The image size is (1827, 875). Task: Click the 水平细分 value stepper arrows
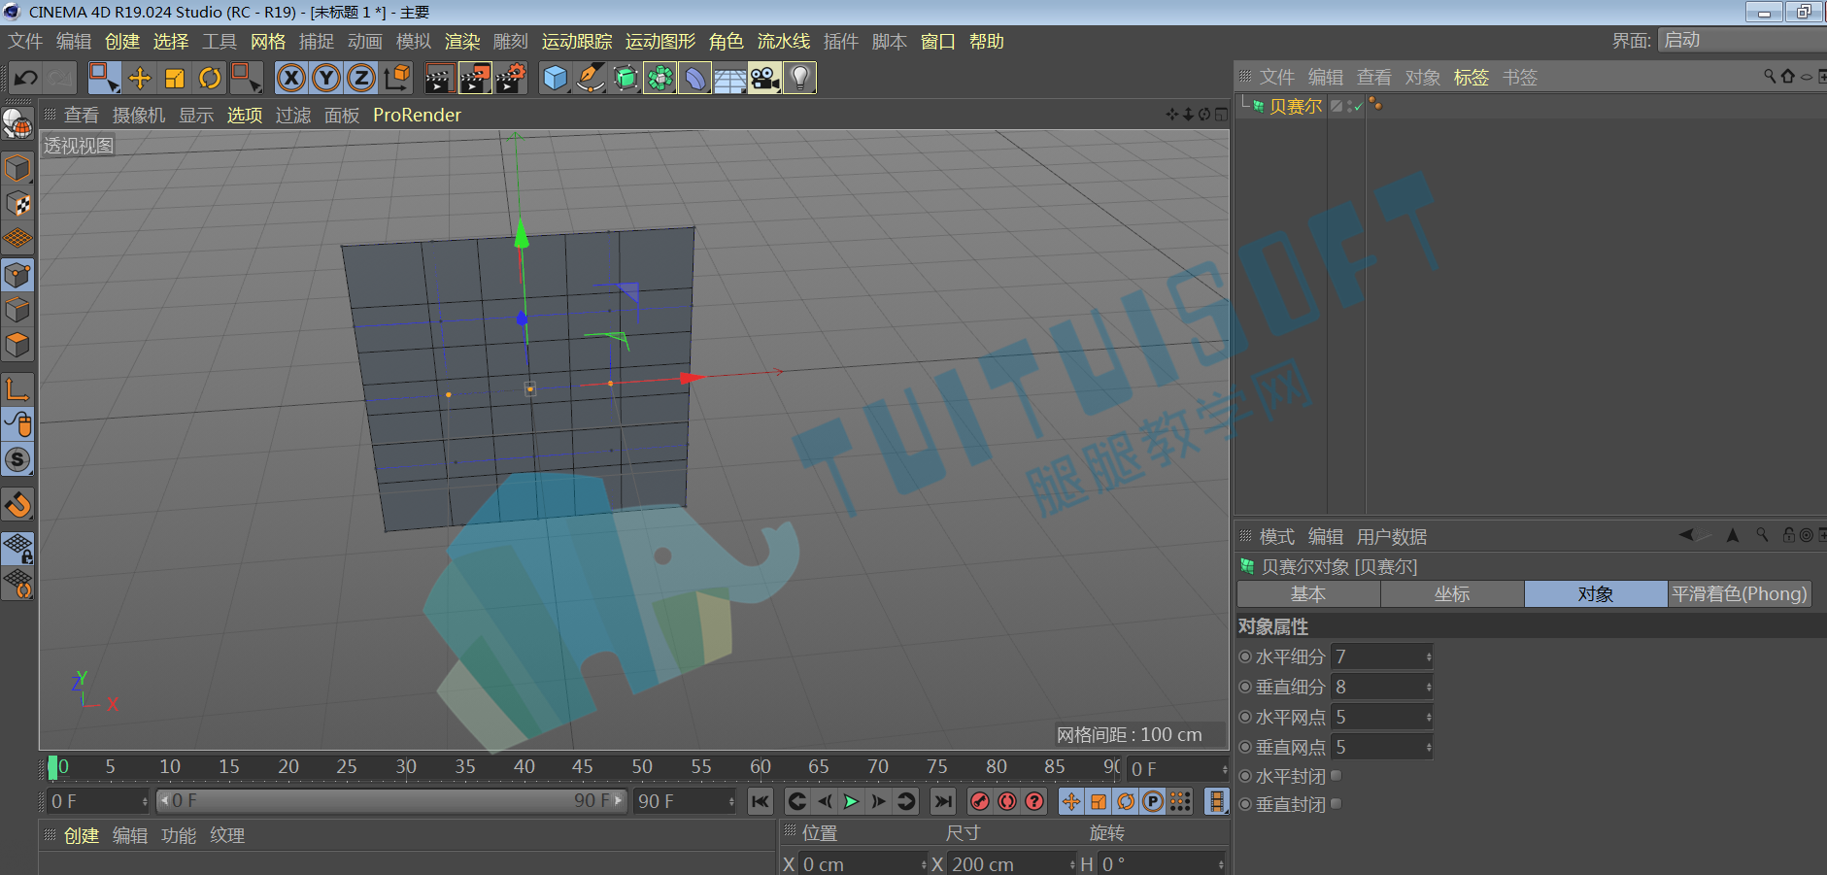pos(1428,657)
